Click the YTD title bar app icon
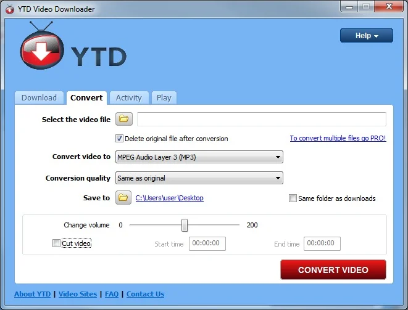The width and height of the screenshot is (408, 310). tap(10, 9)
